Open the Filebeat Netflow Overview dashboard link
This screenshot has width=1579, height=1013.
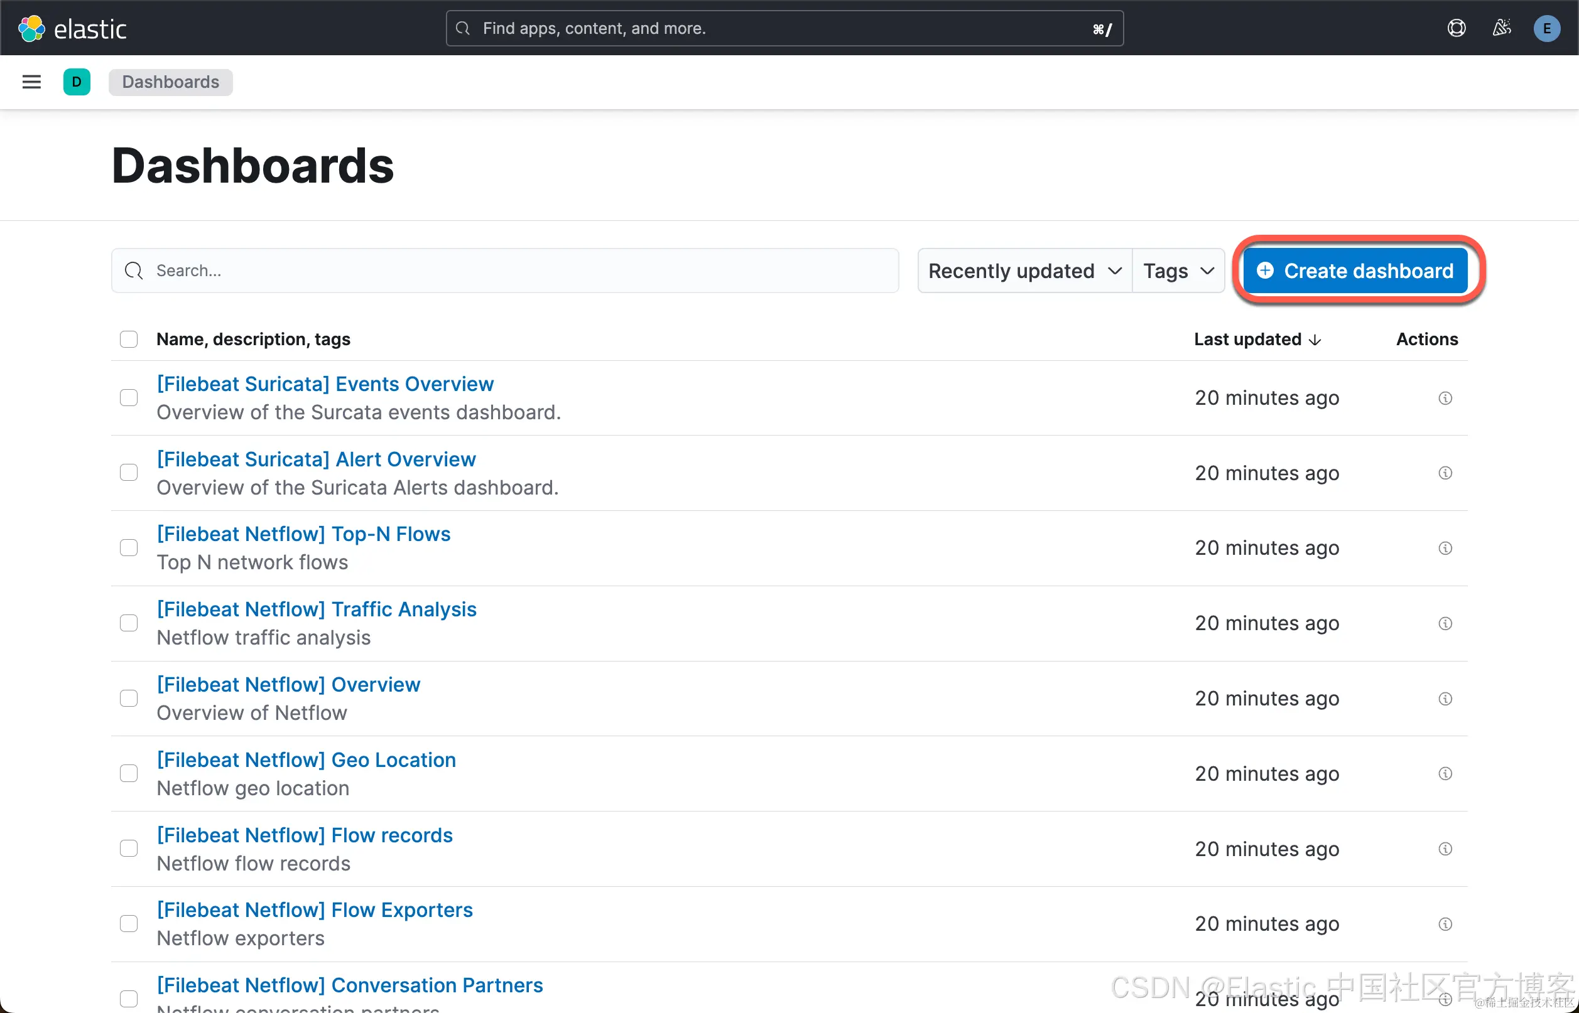(288, 684)
